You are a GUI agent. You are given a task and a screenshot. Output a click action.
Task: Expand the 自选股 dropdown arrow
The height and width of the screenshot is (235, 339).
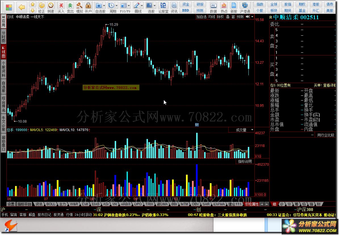tap(104, 5)
